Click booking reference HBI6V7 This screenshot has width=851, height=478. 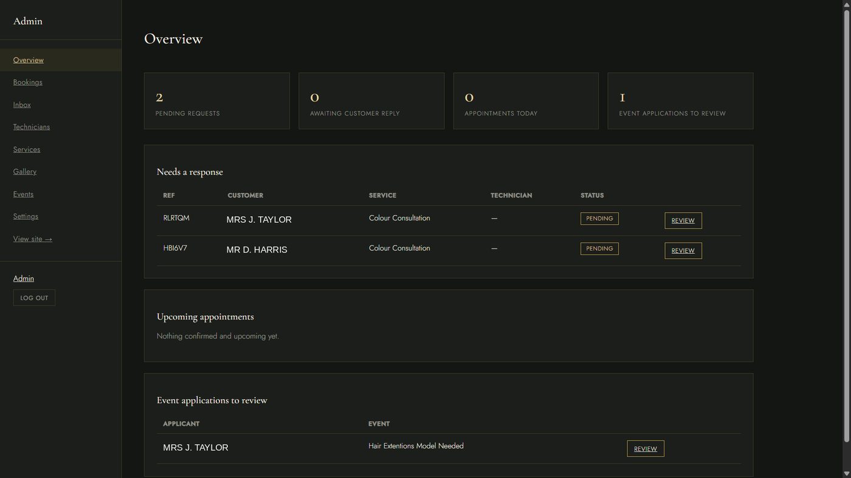(x=175, y=248)
